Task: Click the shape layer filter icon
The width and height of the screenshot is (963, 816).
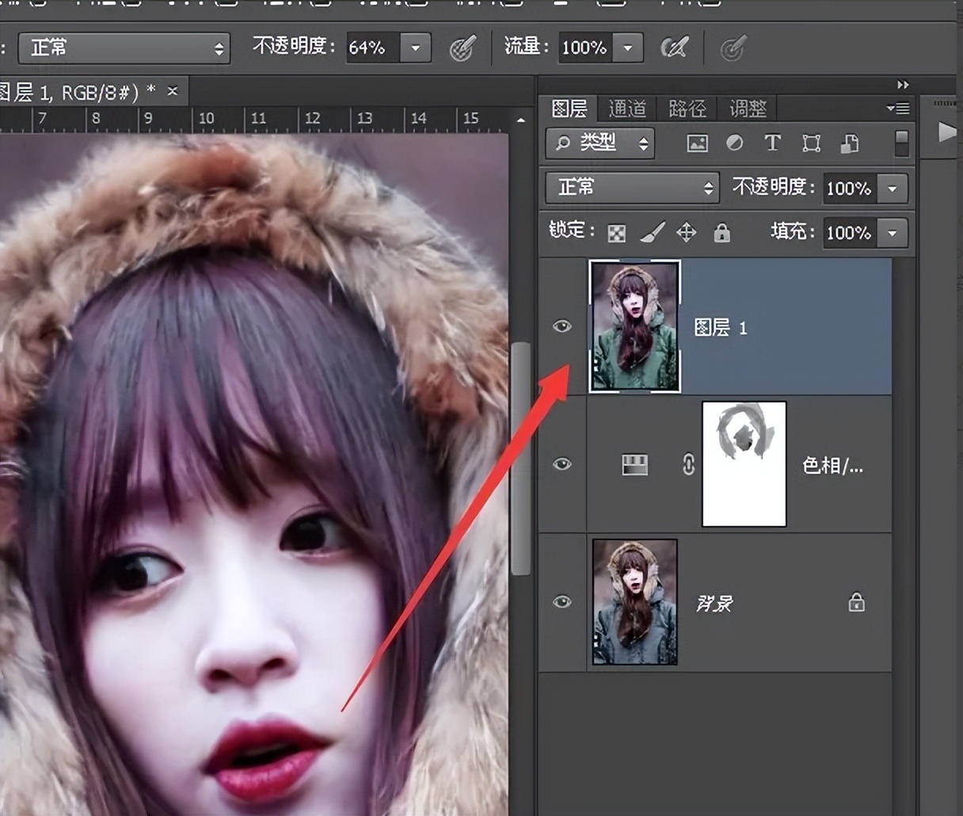Action: [x=811, y=143]
